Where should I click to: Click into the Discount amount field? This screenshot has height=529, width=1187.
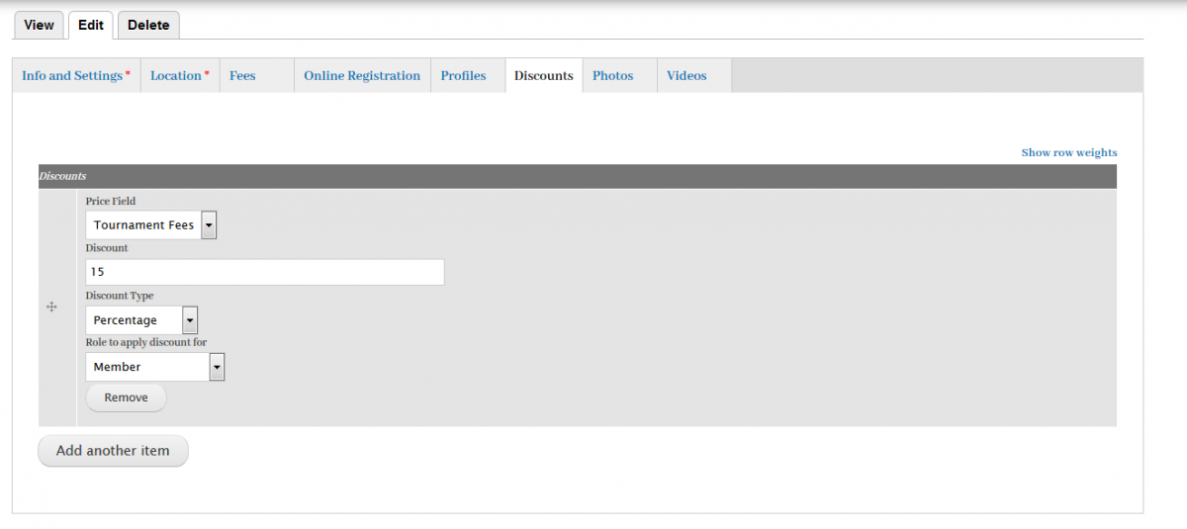point(264,272)
